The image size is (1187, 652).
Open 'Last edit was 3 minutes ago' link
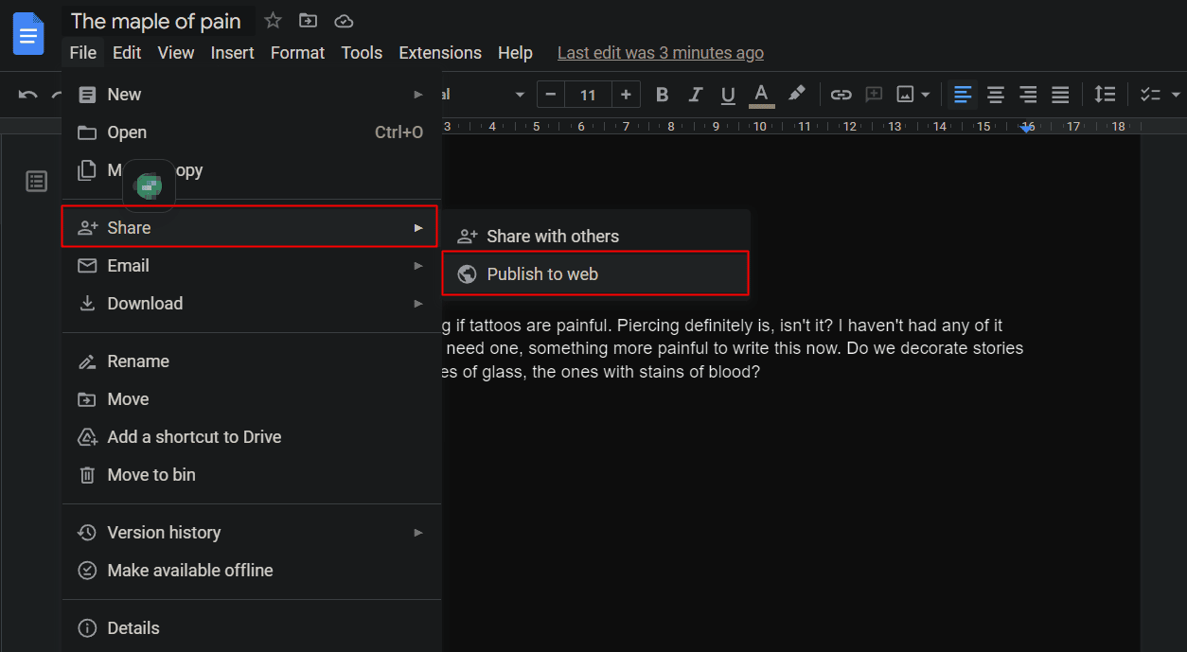coord(661,53)
